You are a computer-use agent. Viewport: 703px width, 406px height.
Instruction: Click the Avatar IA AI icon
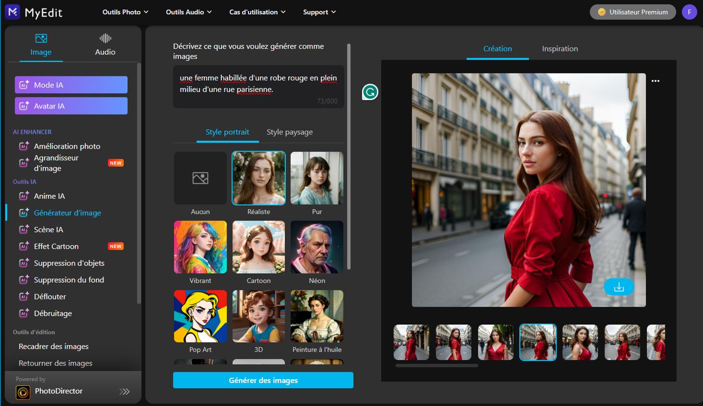click(x=24, y=106)
